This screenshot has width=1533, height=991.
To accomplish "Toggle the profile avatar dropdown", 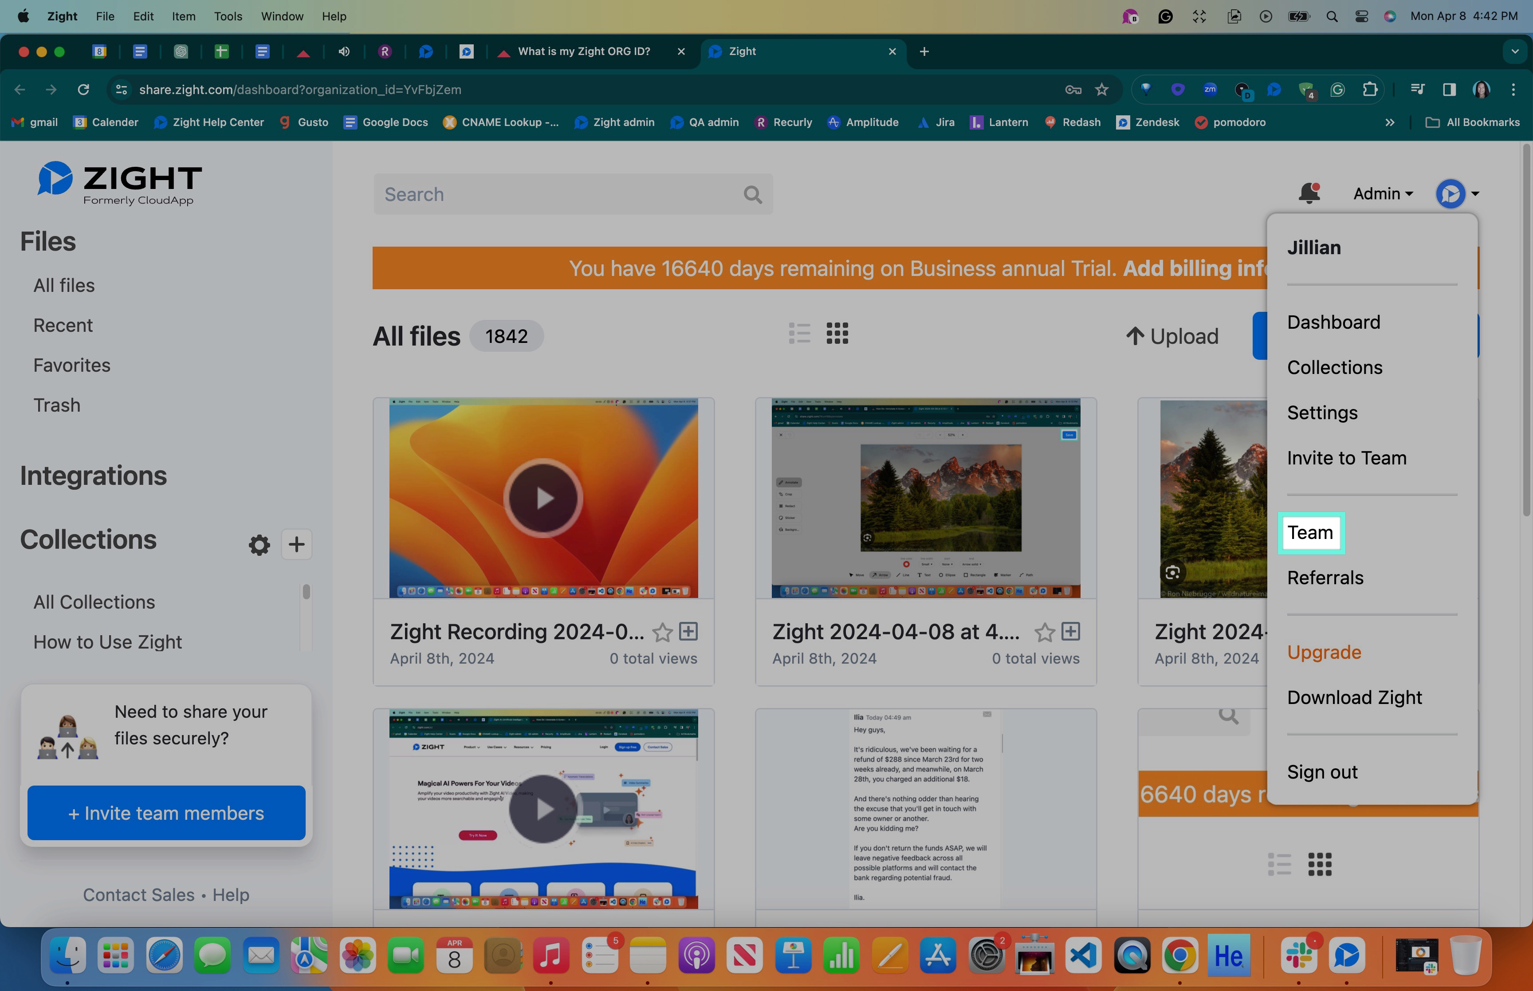I will point(1457,194).
